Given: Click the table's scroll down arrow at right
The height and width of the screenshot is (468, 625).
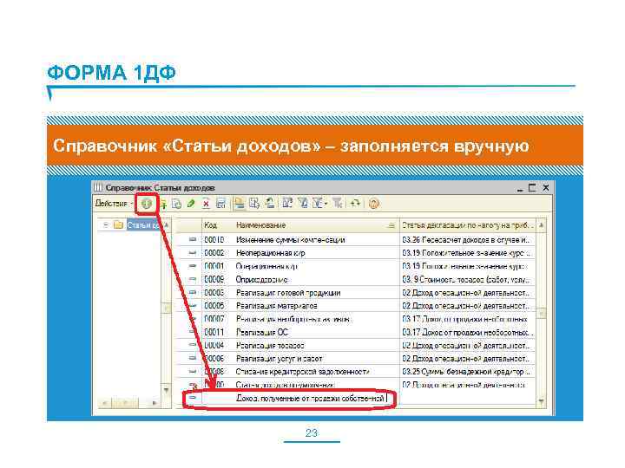Looking at the screenshot, I should click(x=542, y=400).
